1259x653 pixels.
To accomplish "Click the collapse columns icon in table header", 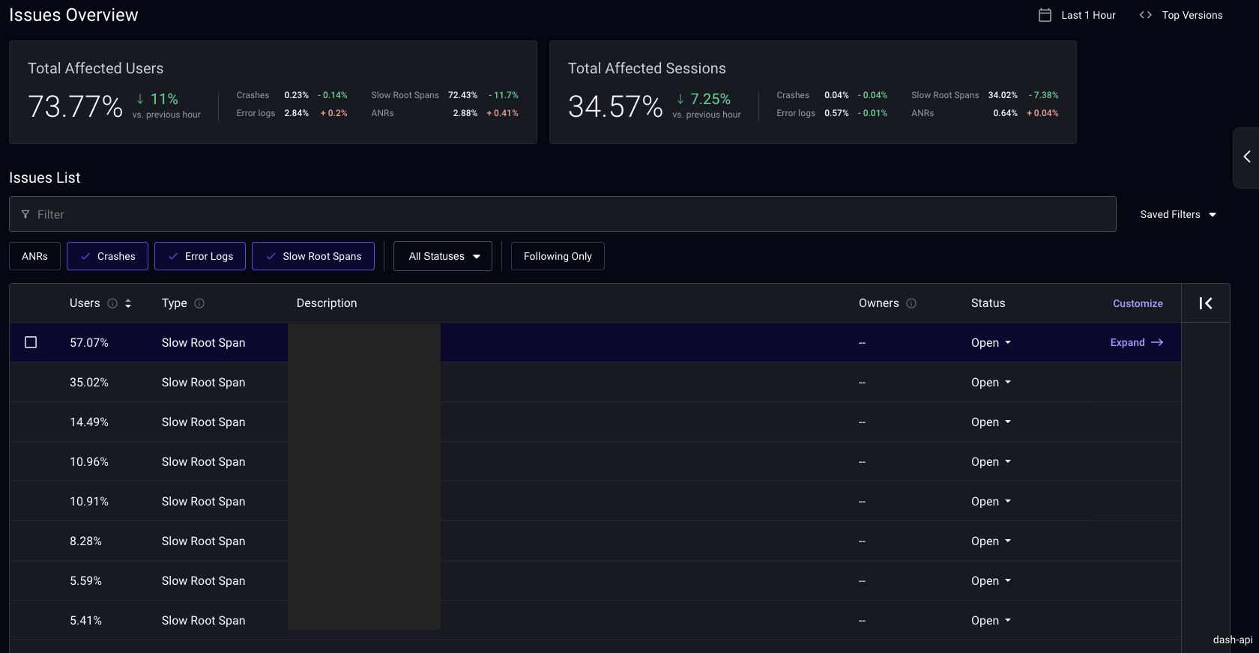I will tap(1206, 303).
